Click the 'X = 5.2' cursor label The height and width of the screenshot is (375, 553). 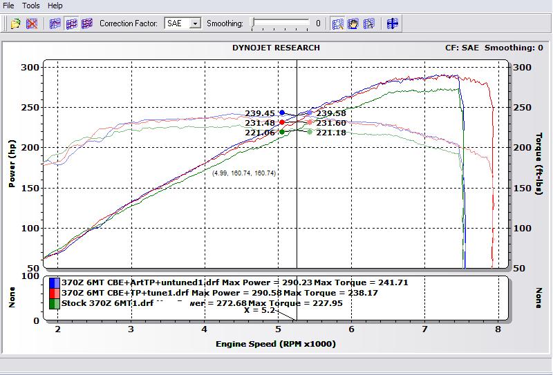click(x=259, y=310)
